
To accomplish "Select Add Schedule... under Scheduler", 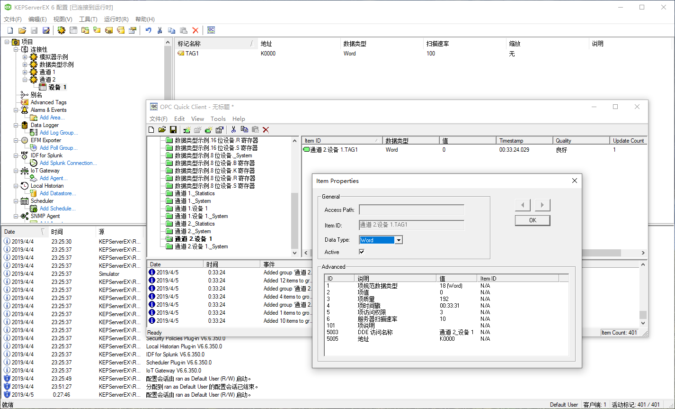I will (56, 208).
